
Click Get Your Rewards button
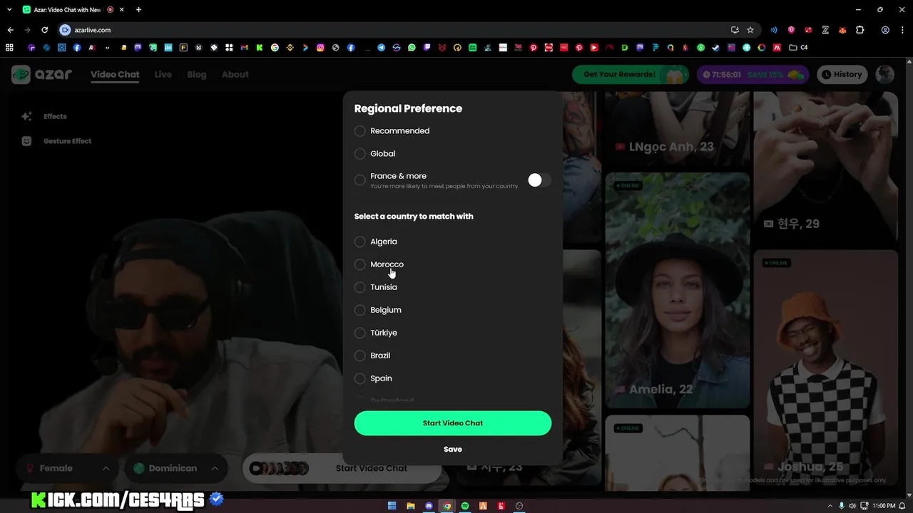631,74
